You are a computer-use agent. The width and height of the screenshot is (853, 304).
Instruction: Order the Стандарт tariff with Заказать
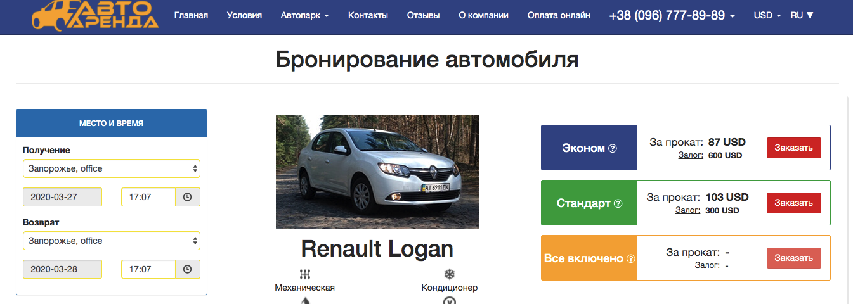793,203
